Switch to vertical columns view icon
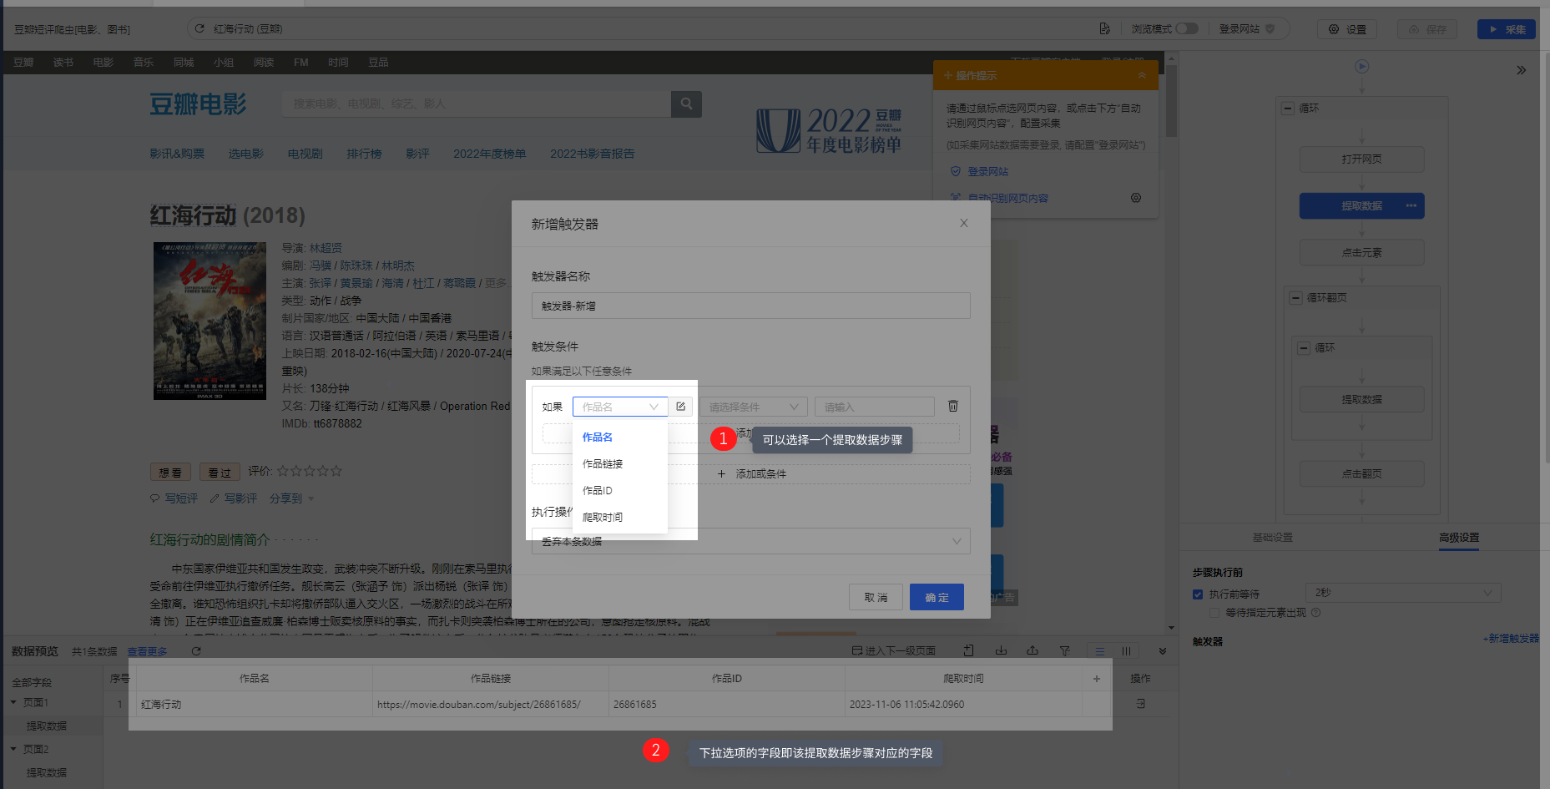The width and height of the screenshot is (1550, 789). pyautogui.click(x=1126, y=651)
